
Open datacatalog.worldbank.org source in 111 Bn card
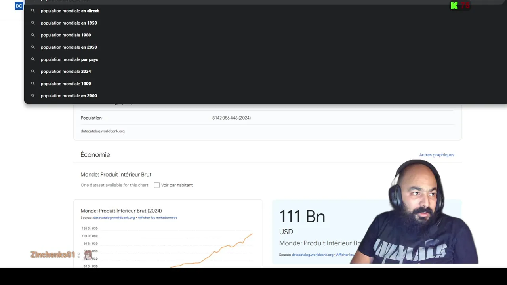pos(313,255)
